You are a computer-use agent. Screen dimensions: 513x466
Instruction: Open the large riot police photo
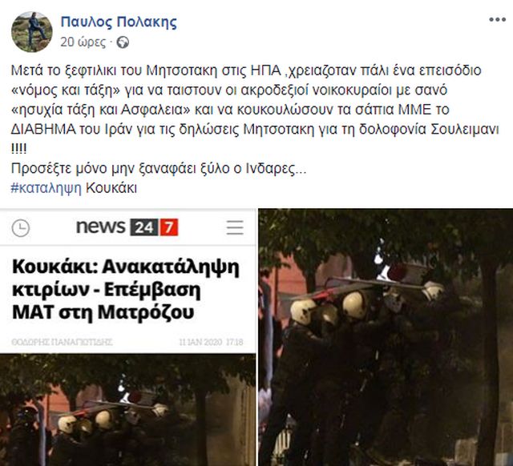pos(386,337)
